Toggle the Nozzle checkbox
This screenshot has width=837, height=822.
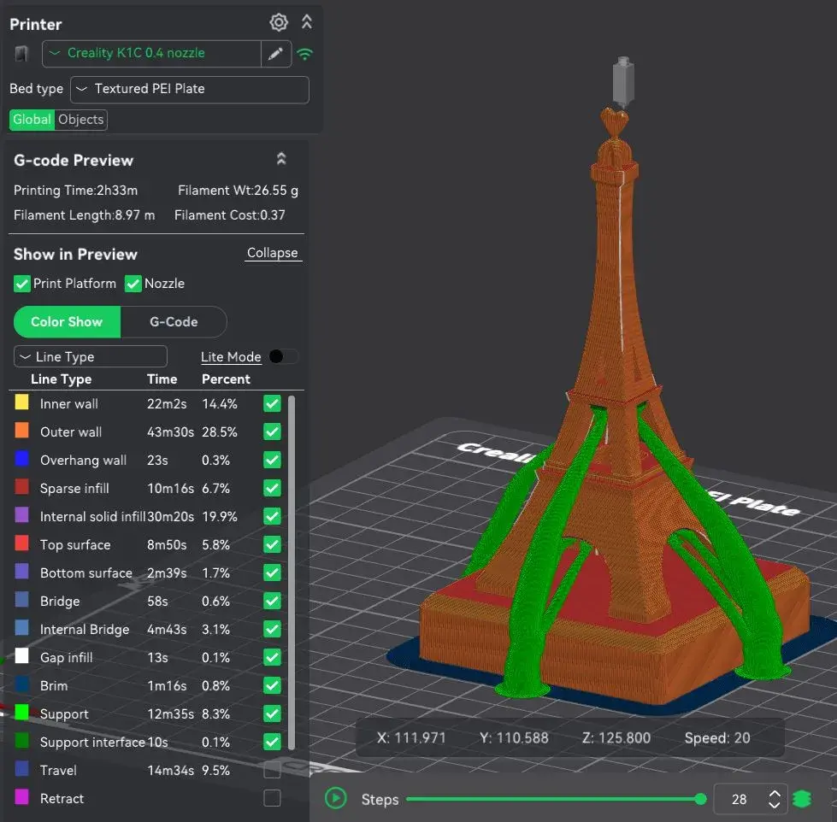coord(133,283)
